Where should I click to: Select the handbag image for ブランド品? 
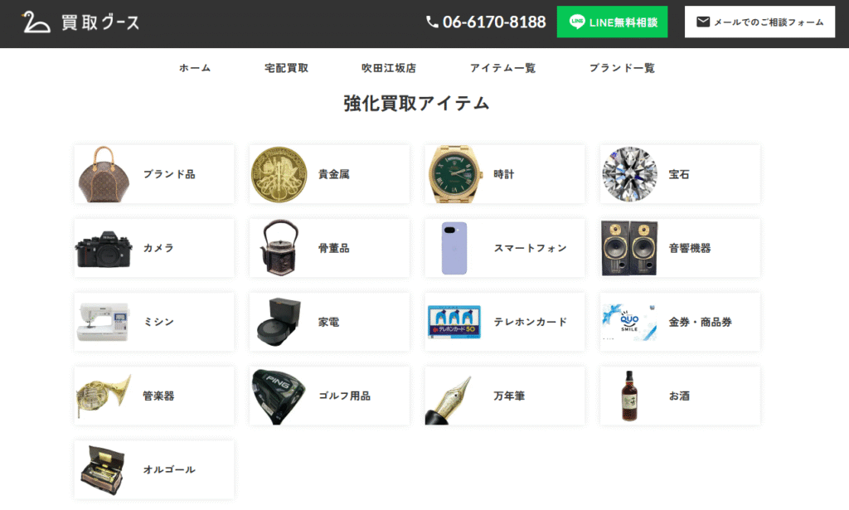[x=106, y=174]
